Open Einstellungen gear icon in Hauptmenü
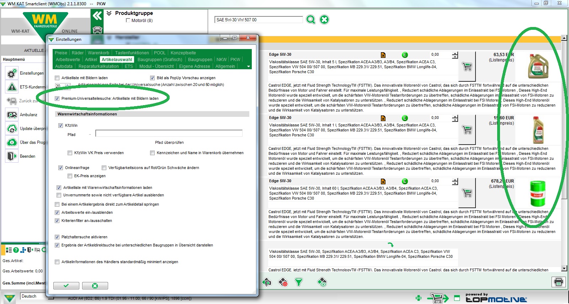Screen dimensions: 569x304 12,74
